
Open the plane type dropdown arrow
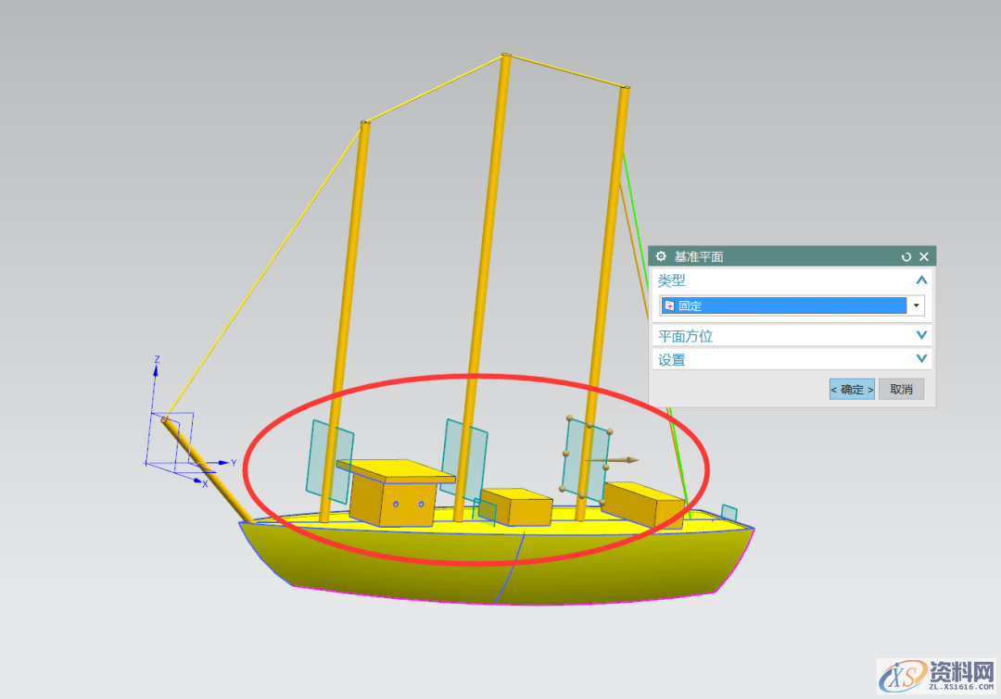(x=917, y=306)
